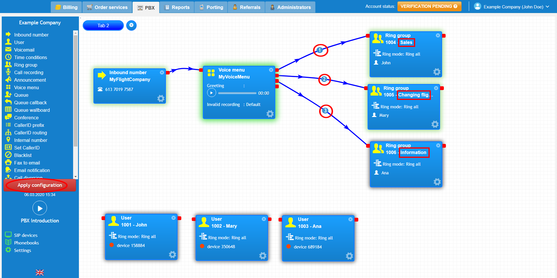Select the Blacklist prohibited icon

pos(8,155)
